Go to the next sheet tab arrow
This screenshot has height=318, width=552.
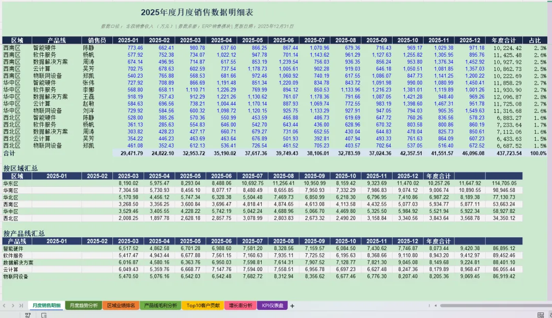[x=13, y=306]
